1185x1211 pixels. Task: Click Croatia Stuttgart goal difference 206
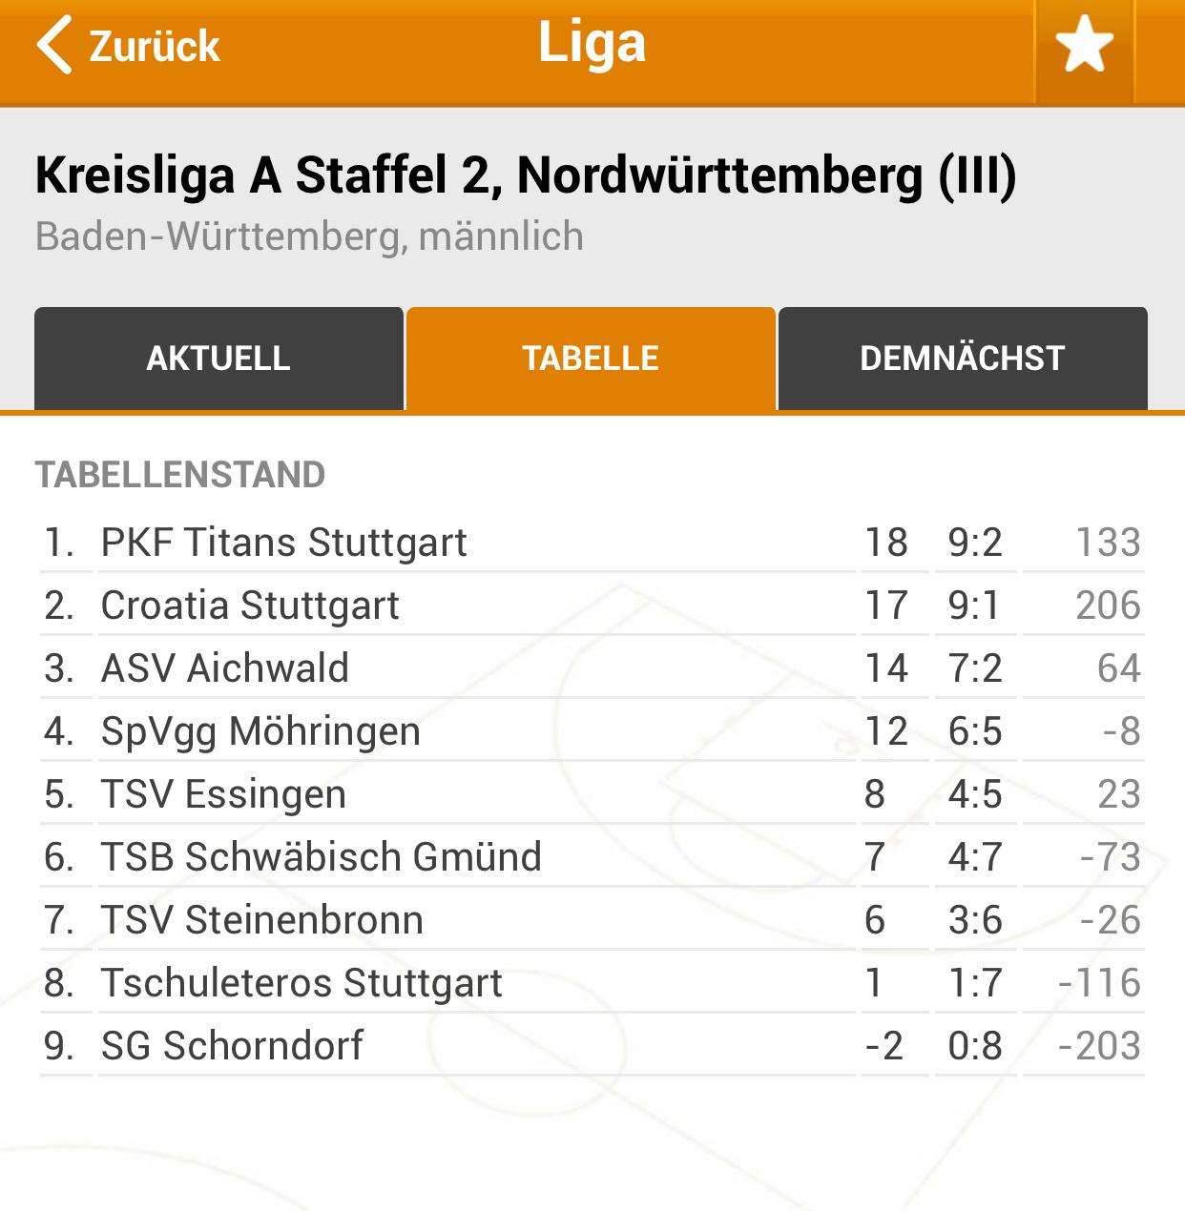click(1108, 605)
